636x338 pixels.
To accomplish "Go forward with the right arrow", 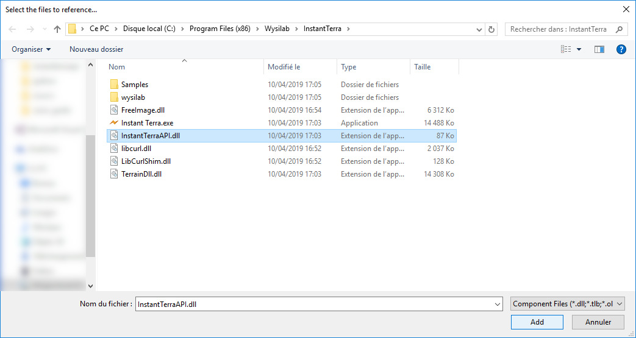I will coord(30,29).
